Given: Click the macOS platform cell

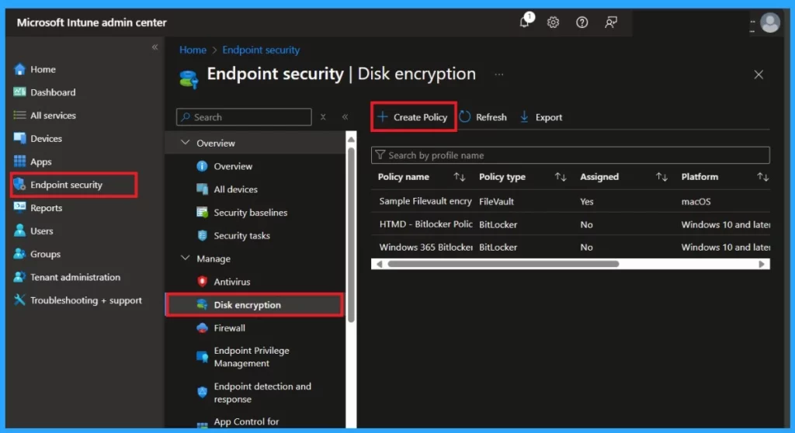Looking at the screenshot, I should tap(696, 201).
